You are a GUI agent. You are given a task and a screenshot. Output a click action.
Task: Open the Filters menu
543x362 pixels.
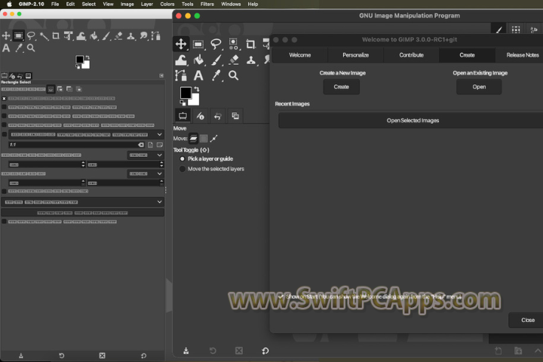(x=207, y=5)
